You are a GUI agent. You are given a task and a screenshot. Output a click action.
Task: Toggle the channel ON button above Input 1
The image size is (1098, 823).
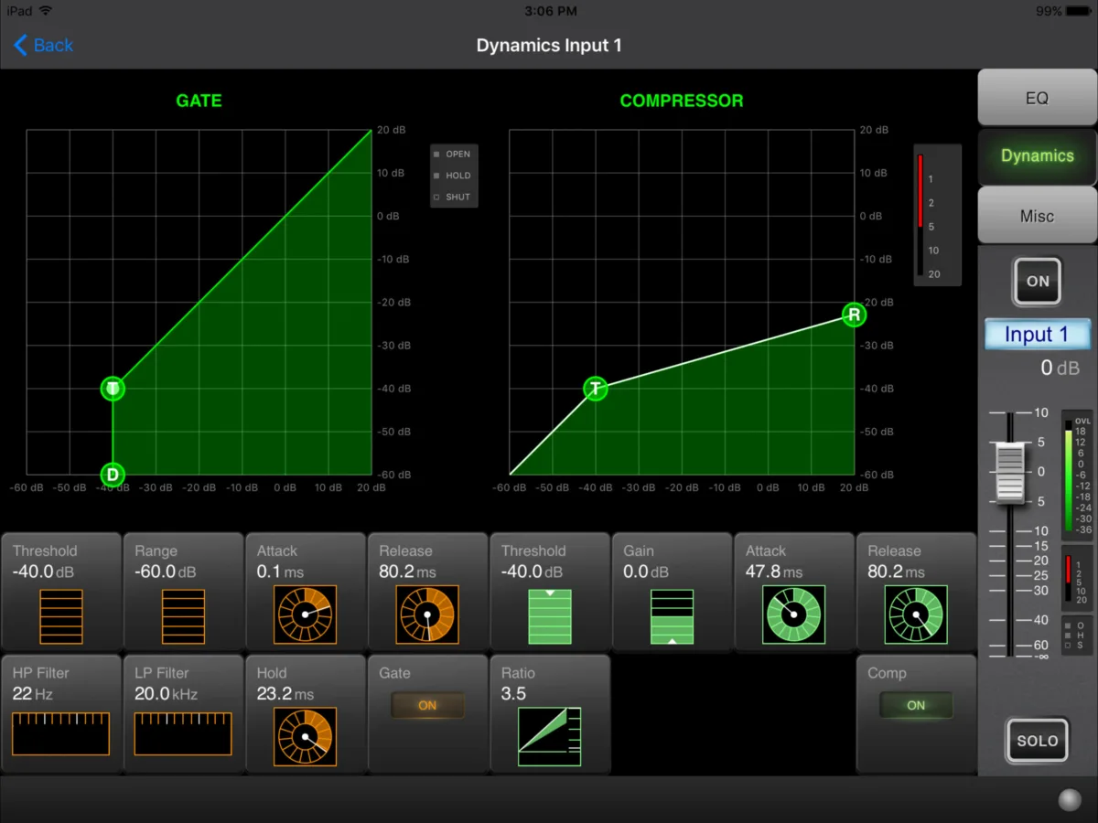[x=1038, y=282]
